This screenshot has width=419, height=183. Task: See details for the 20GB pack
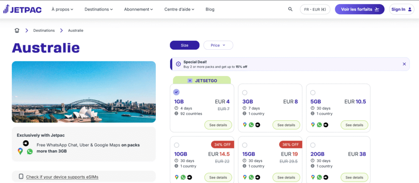(x=354, y=177)
